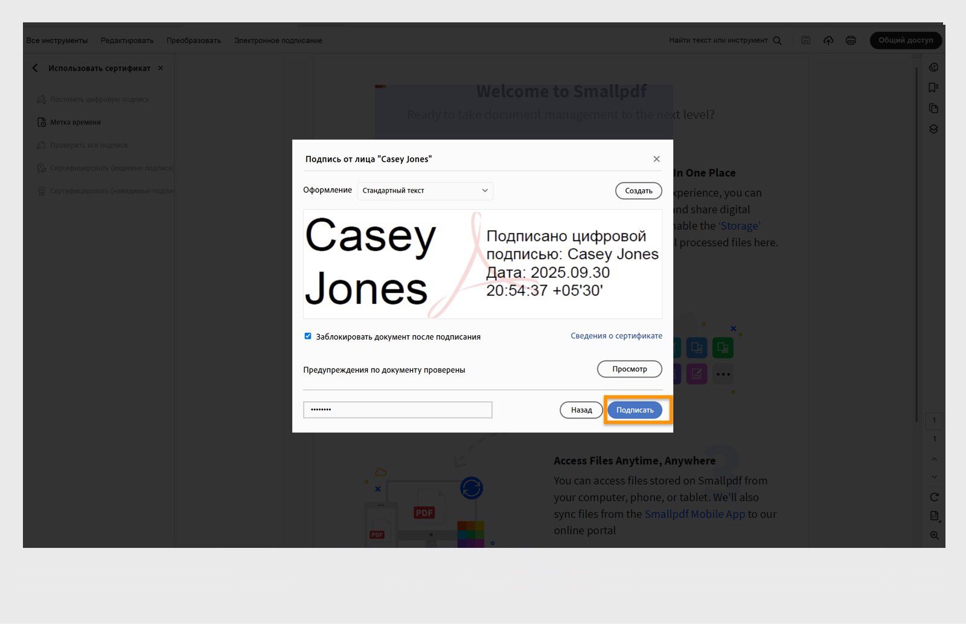This screenshot has width=966, height=624.
Task: Open Сведения о сертификате link
Action: [x=616, y=336]
